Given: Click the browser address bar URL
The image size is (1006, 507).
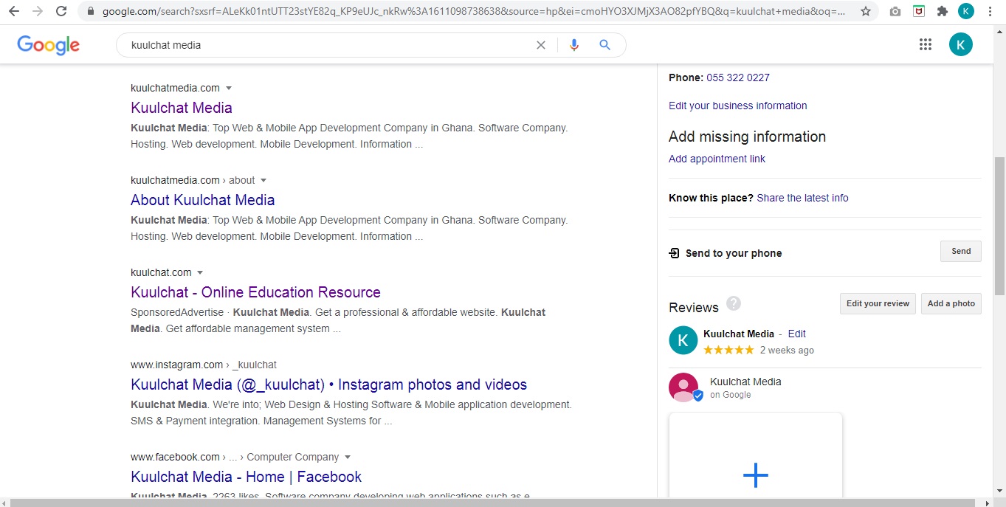Looking at the screenshot, I should tap(475, 12).
